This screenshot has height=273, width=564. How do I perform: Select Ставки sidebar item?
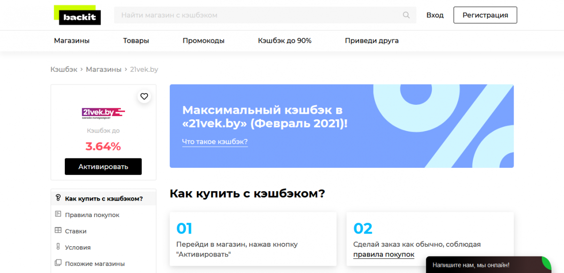pos(76,231)
